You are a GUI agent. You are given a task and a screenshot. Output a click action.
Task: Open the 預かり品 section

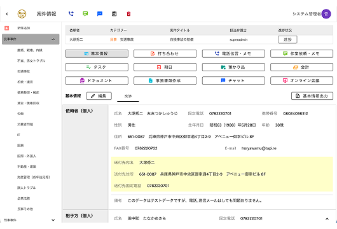(x=233, y=67)
